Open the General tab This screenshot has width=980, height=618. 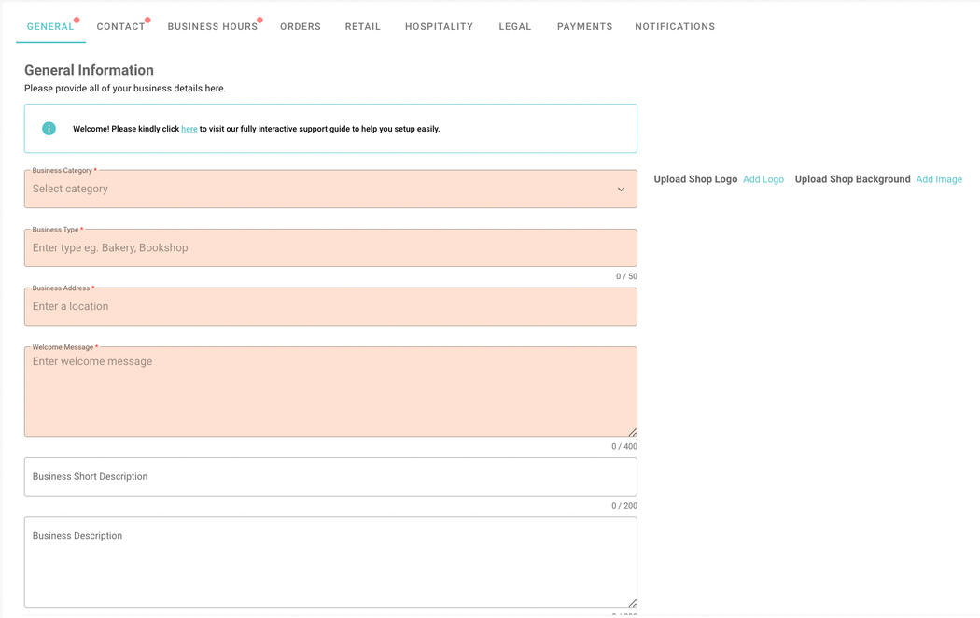click(x=50, y=27)
